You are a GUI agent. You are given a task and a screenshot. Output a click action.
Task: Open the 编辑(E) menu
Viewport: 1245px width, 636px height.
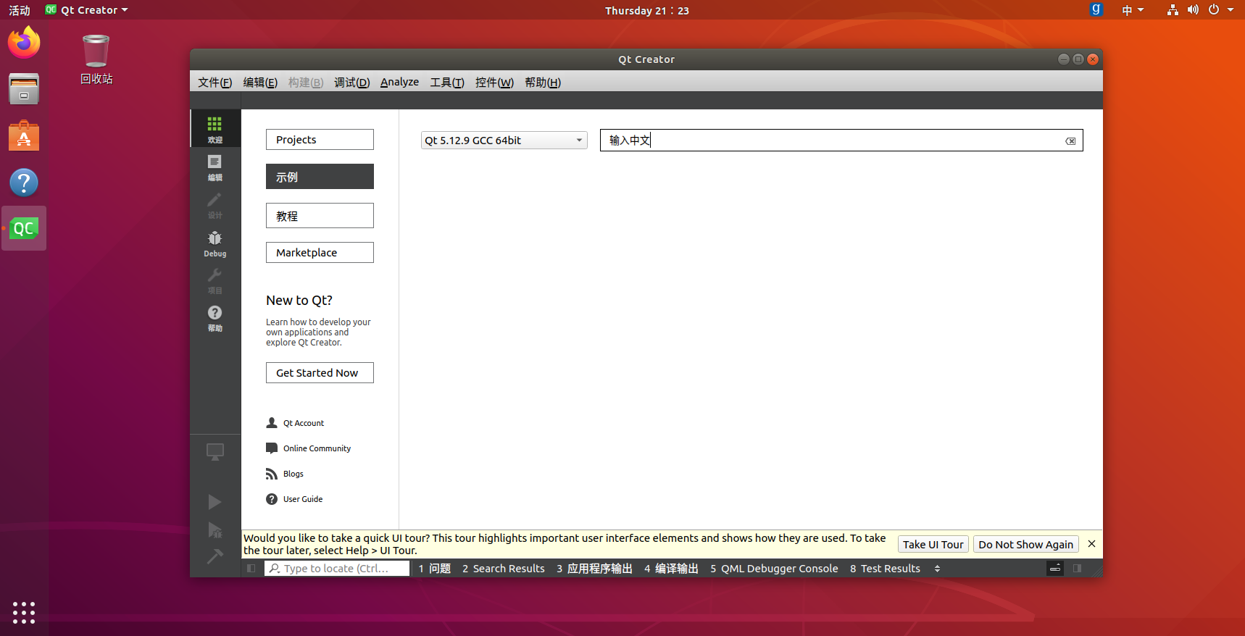[x=260, y=83]
